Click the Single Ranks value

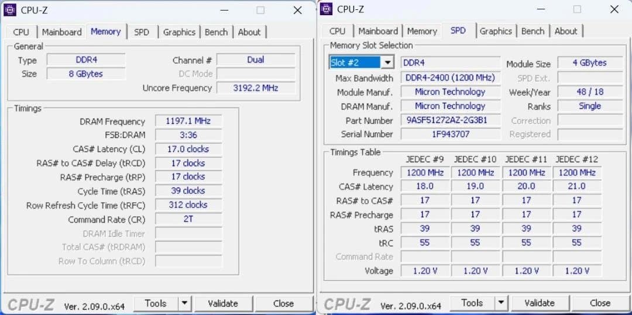(x=590, y=106)
